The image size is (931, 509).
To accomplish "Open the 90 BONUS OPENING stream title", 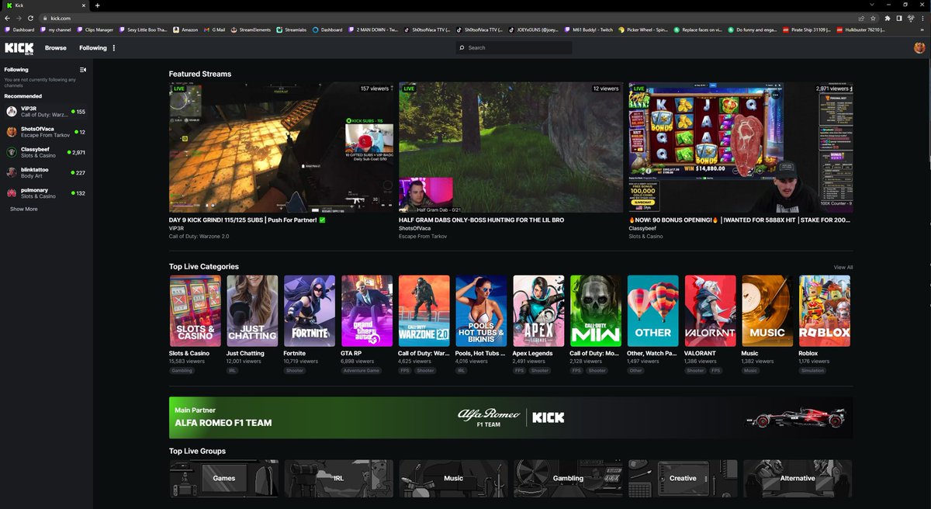I will coord(740,220).
